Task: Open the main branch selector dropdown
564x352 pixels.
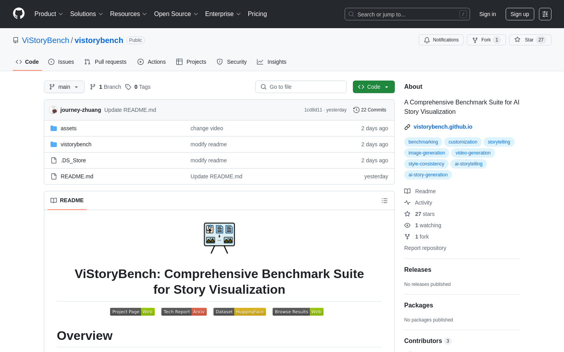Action: click(64, 87)
